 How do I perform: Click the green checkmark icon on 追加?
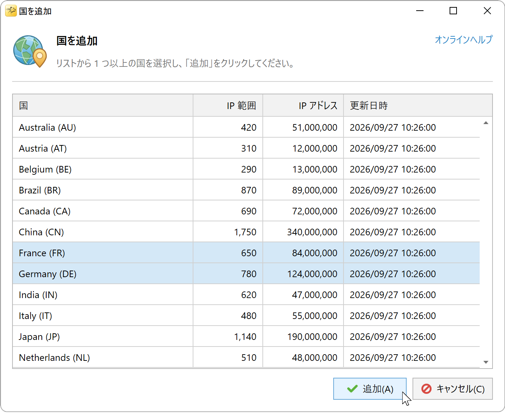352,389
